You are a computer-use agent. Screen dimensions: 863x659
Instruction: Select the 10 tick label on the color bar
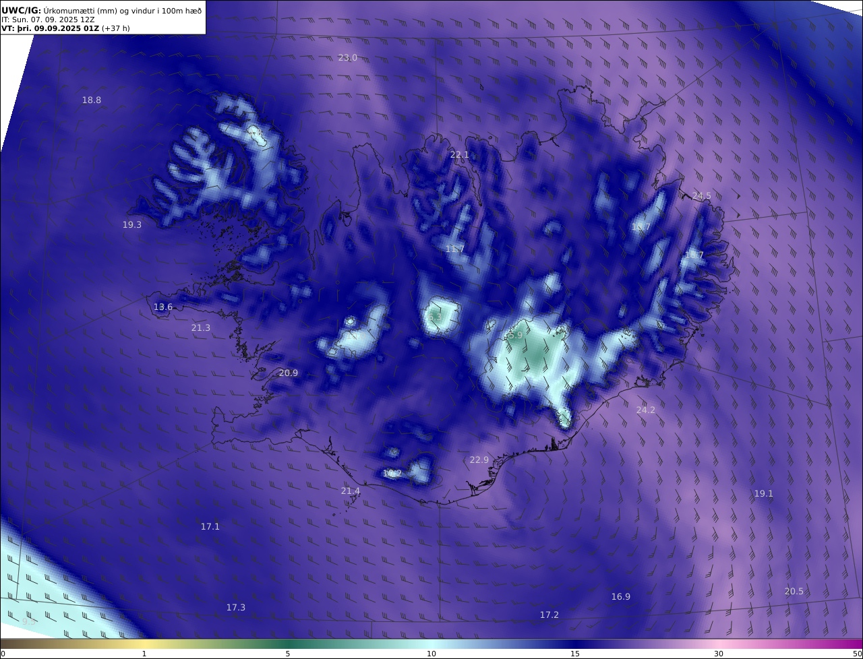click(431, 654)
